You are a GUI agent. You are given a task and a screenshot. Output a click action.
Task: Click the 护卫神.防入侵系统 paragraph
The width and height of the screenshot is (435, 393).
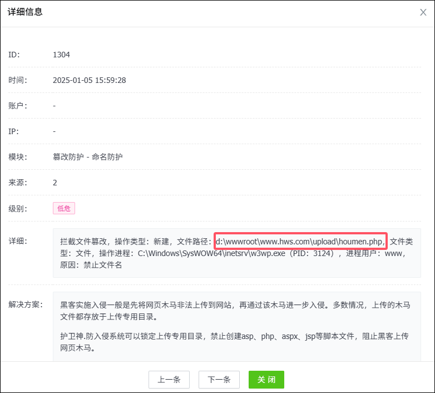point(234,342)
